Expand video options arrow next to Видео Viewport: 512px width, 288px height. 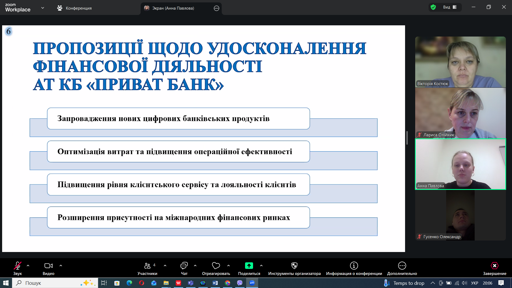(x=61, y=266)
